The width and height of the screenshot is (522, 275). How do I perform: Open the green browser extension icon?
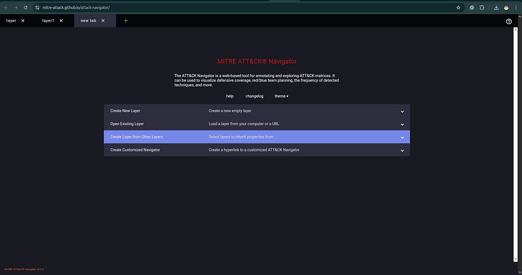(x=472, y=7)
